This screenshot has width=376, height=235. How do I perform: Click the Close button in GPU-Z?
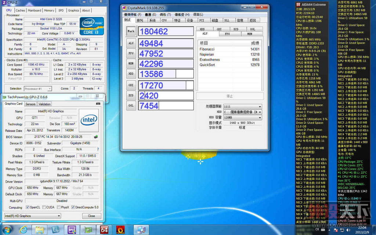point(91,216)
